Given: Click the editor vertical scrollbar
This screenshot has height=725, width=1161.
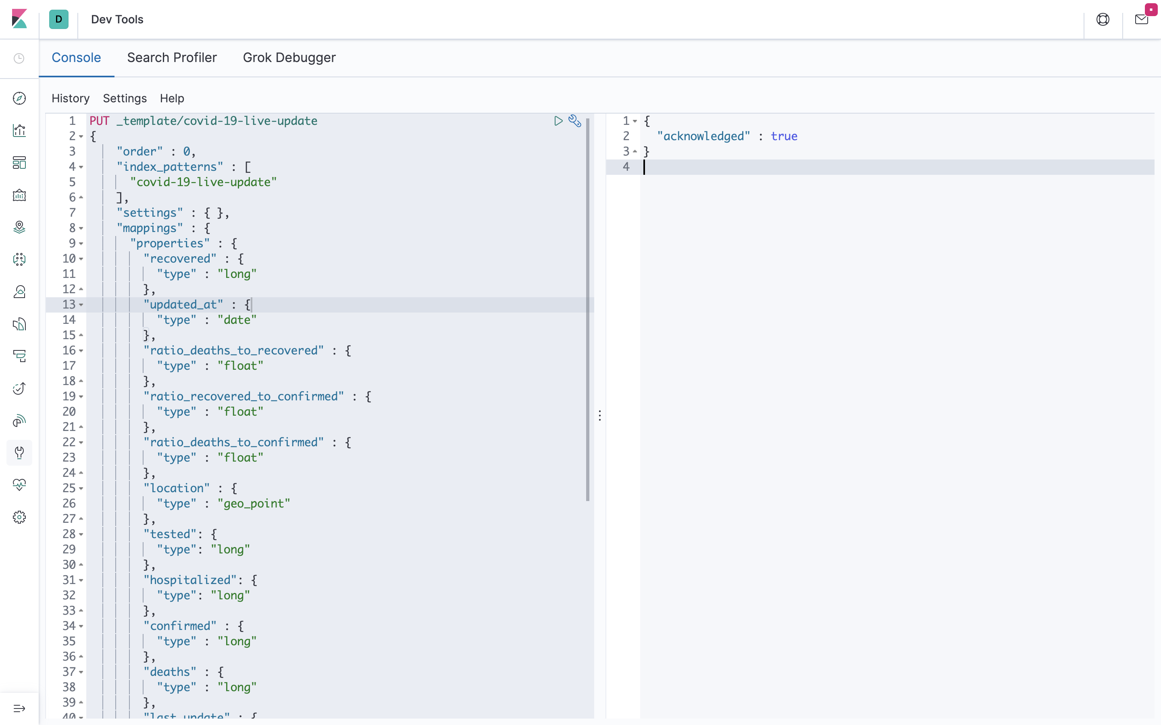Looking at the screenshot, I should click(x=588, y=309).
